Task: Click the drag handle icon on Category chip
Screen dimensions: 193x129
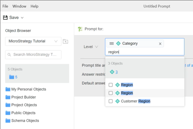Action: 112,43
